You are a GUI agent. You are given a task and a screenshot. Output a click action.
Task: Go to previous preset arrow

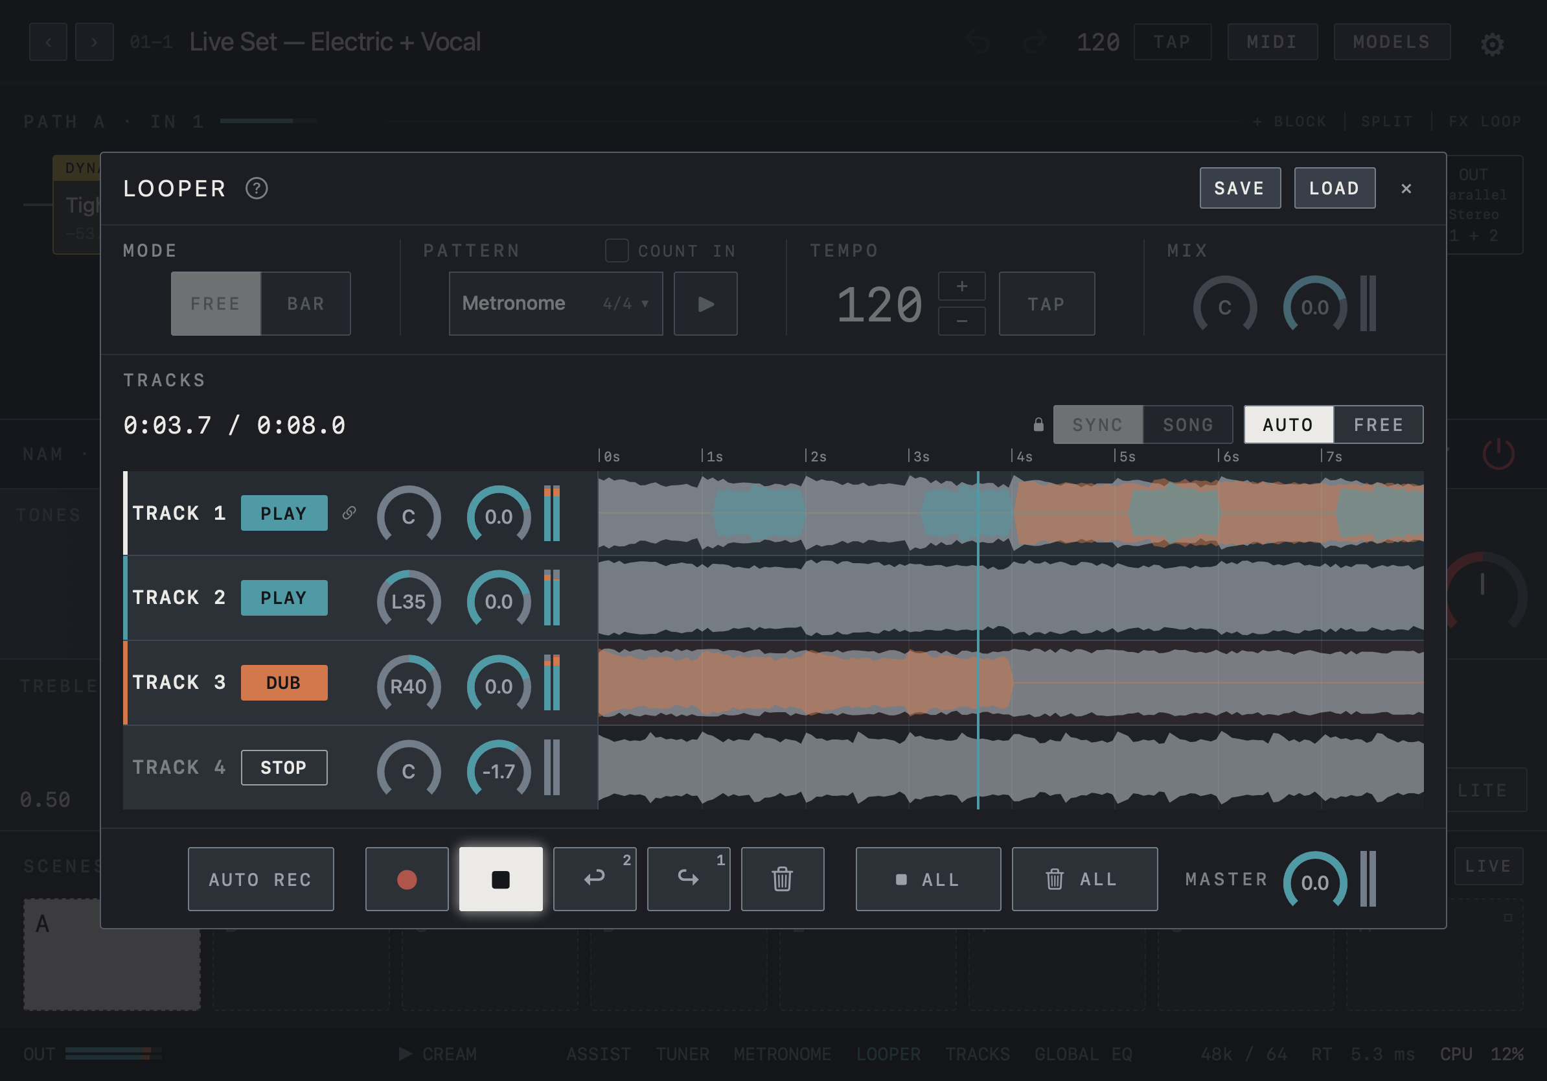click(48, 41)
